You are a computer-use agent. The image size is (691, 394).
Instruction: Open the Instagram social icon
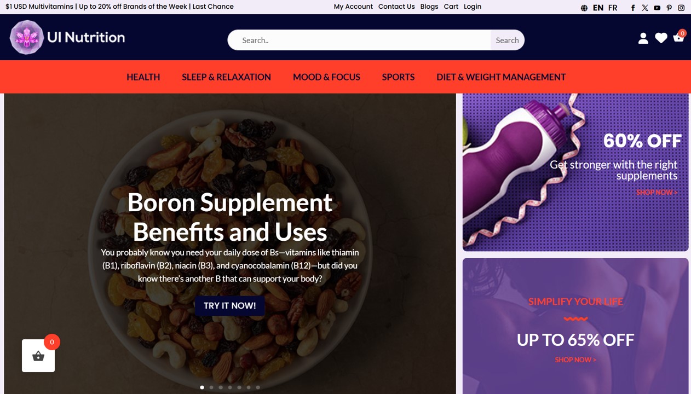click(x=681, y=8)
